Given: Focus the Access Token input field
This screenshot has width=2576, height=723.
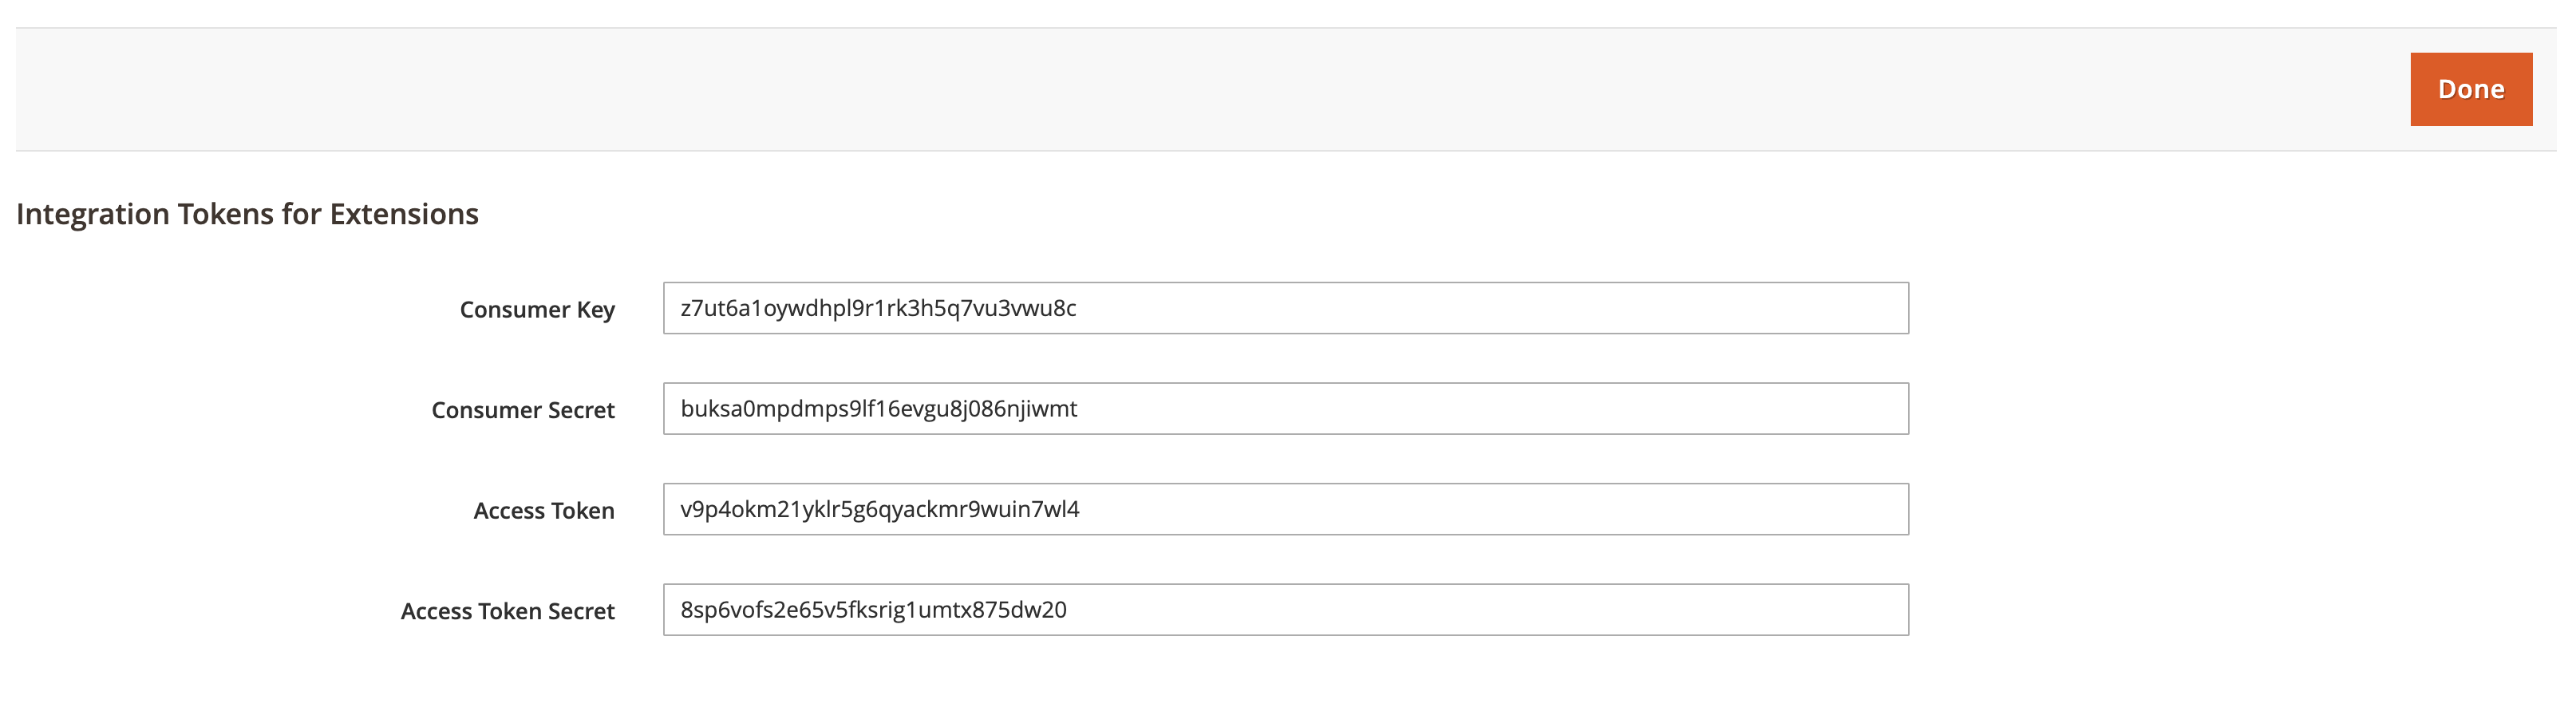Looking at the screenshot, I should pyautogui.click(x=1285, y=509).
